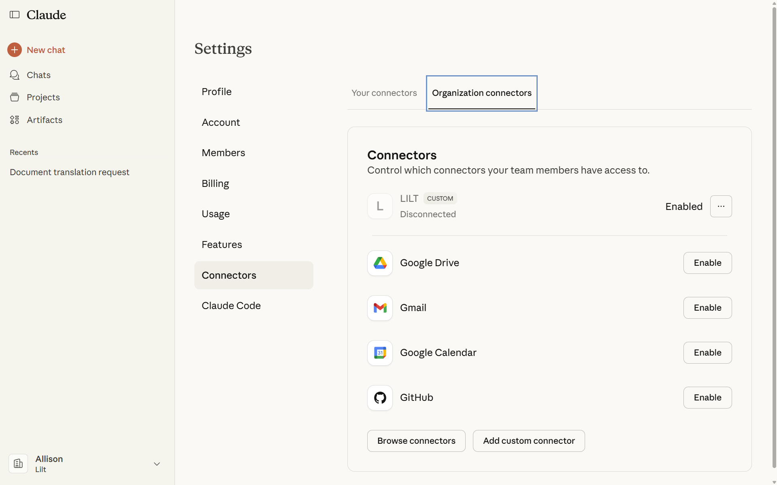Click the Gmail logo icon

(x=380, y=308)
